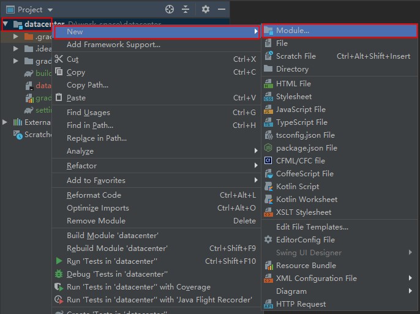The height and width of the screenshot is (314, 420).
Task: Collapse the datacenter root tree node
Action: pos(6,24)
